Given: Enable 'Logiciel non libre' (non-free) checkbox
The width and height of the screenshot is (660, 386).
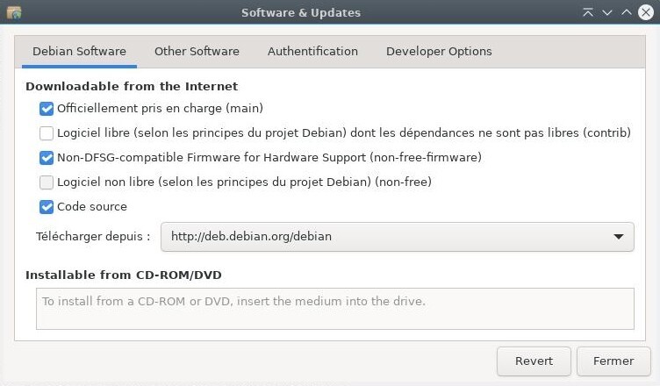Looking at the screenshot, I should click(x=47, y=182).
